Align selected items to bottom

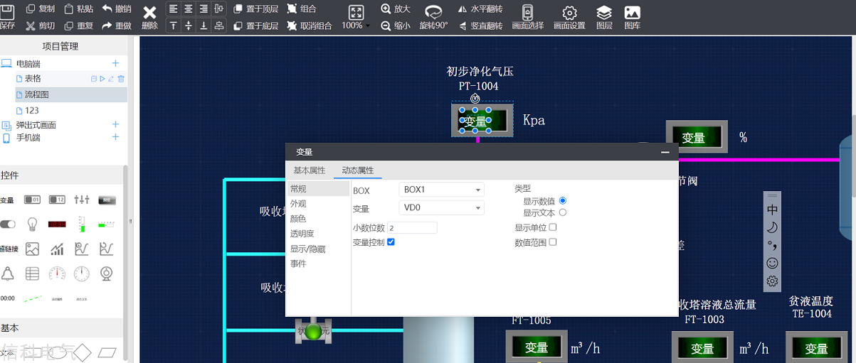click(204, 26)
